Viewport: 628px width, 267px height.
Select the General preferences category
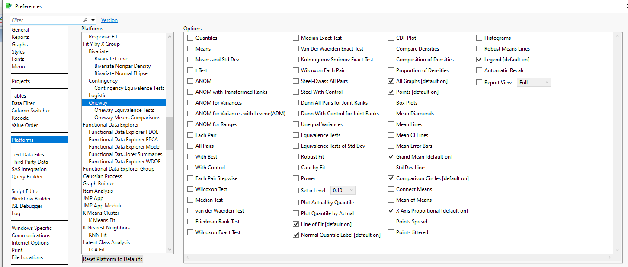click(20, 30)
